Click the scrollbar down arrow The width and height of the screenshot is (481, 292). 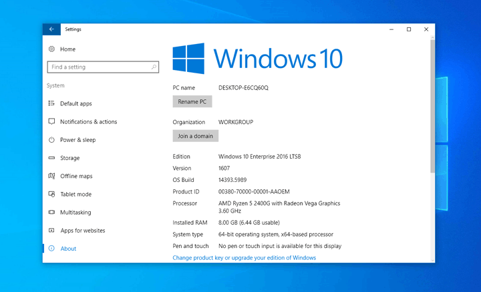[x=432, y=260]
